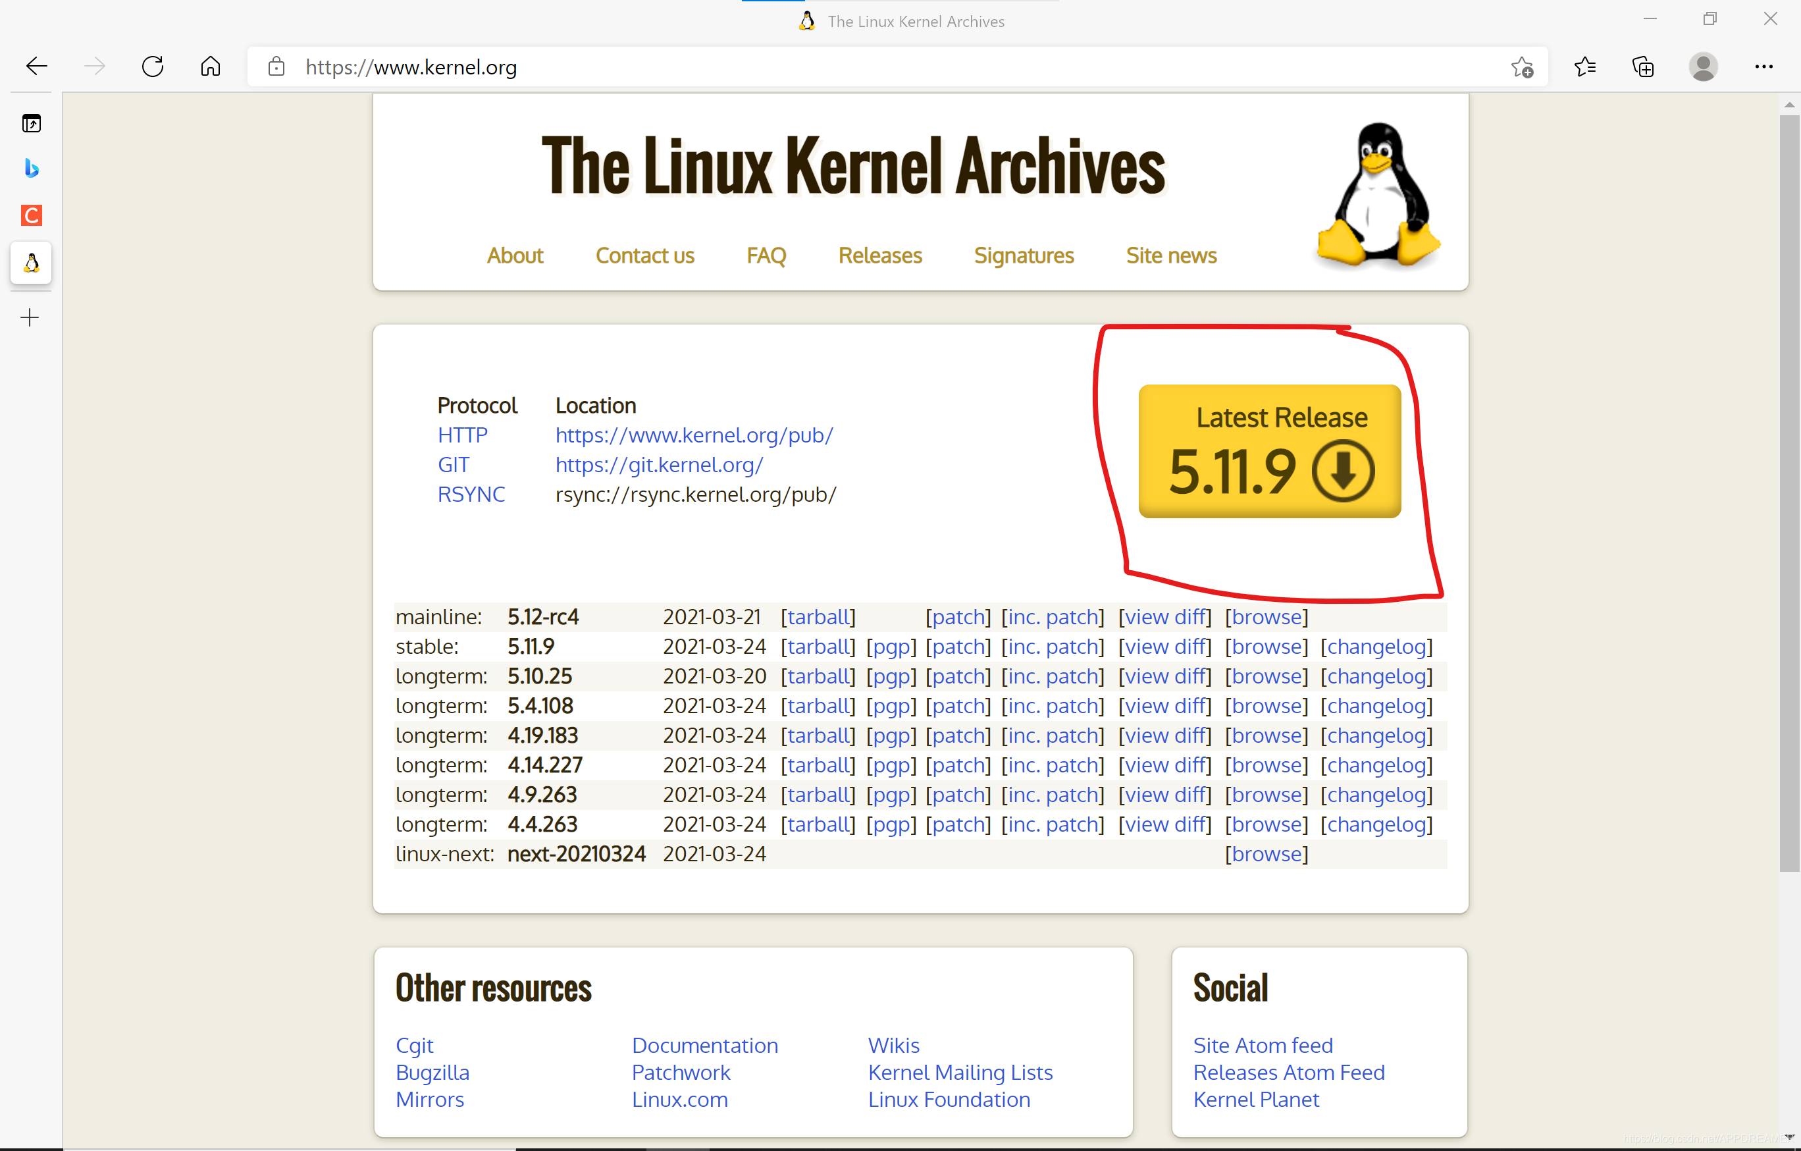Go to the home page icon
This screenshot has height=1151, width=1801.
tap(210, 67)
